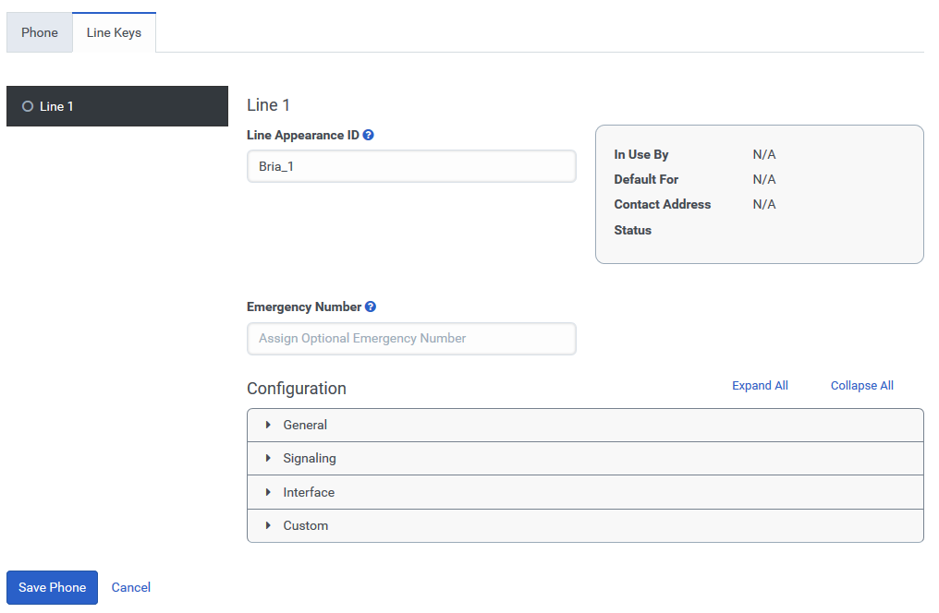Expand the General configuration section

coord(585,426)
